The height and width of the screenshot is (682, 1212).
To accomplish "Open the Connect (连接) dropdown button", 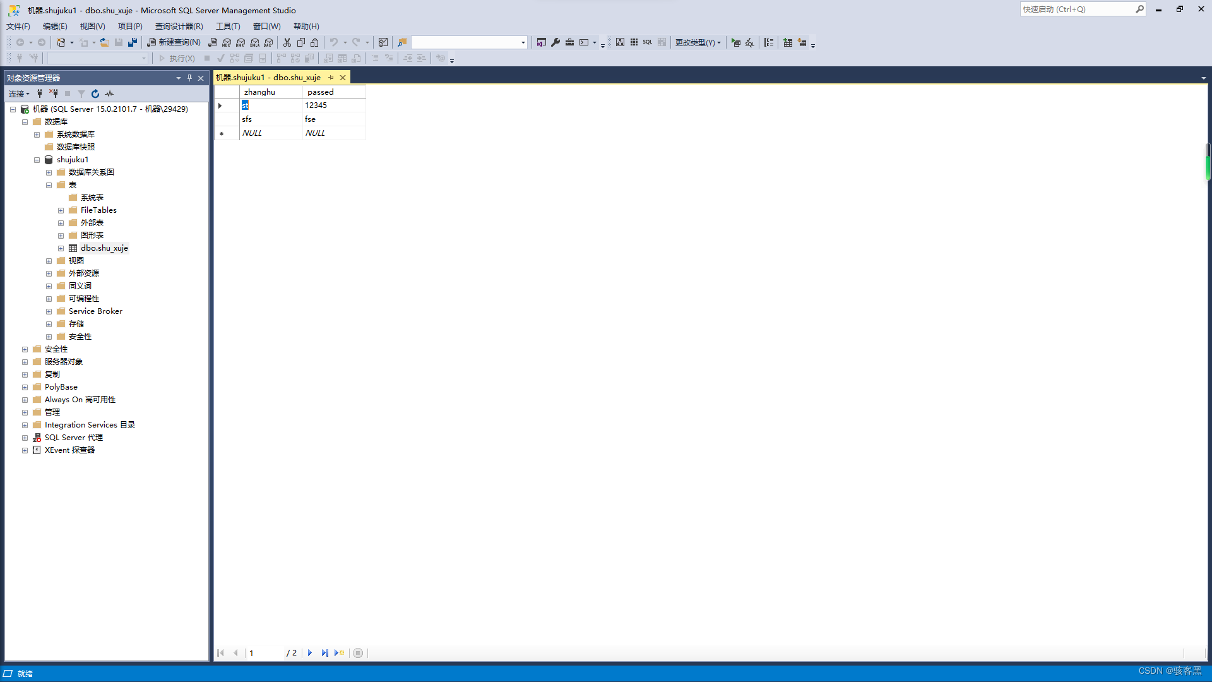I will 19,93.
